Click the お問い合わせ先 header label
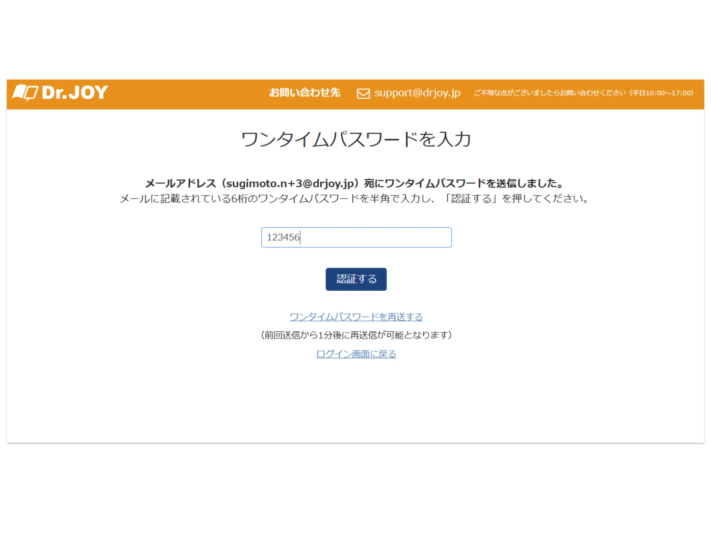Screen dimensions: 711x533 (304, 93)
